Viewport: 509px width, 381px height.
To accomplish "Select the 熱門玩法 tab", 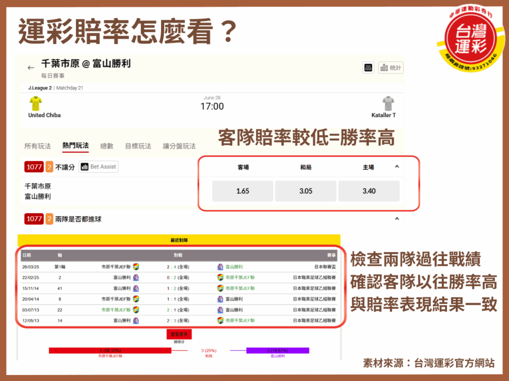I will click(76, 146).
